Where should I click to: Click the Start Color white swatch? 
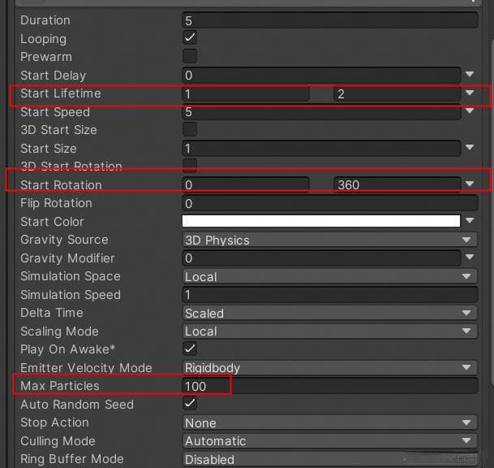321,221
